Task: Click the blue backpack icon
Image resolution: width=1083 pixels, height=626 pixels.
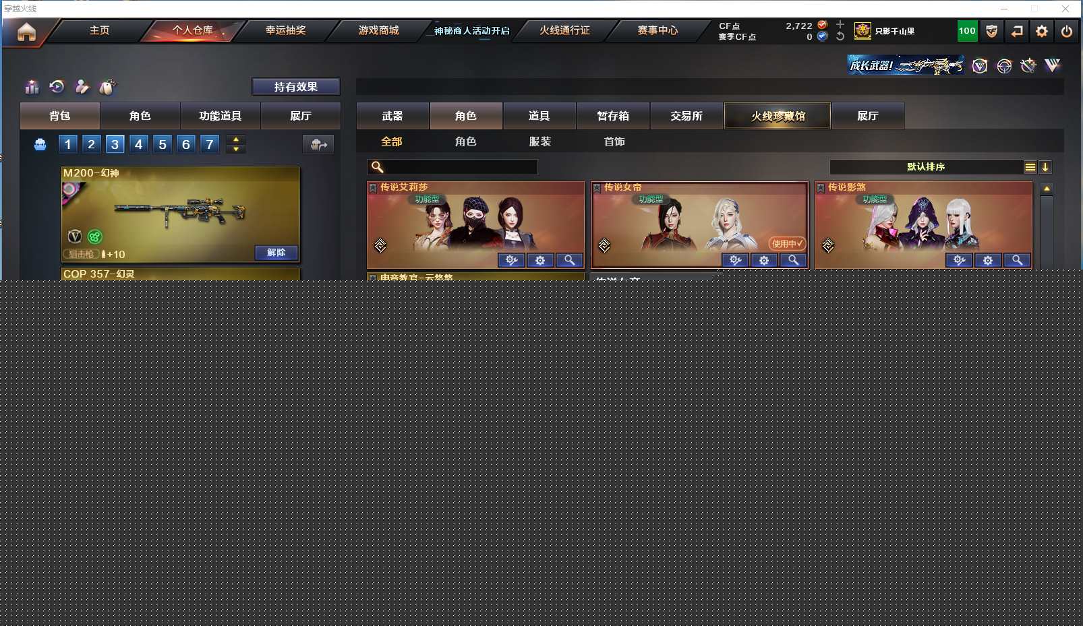Action: [x=40, y=144]
